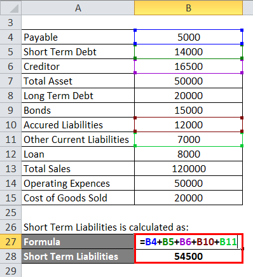The height and width of the screenshot is (277, 253).
Task: Click the cell with value 15000
Action: pyautogui.click(x=188, y=110)
